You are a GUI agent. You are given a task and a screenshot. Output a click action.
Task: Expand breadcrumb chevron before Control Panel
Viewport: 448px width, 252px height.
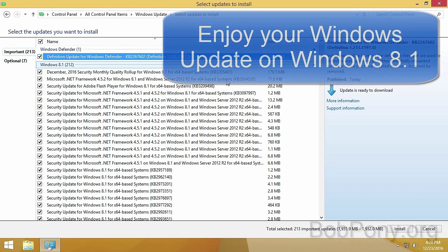[48, 14]
